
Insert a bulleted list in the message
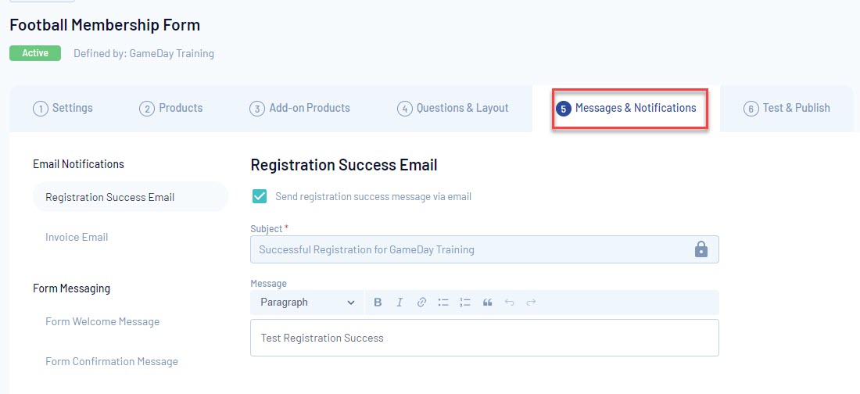point(443,303)
